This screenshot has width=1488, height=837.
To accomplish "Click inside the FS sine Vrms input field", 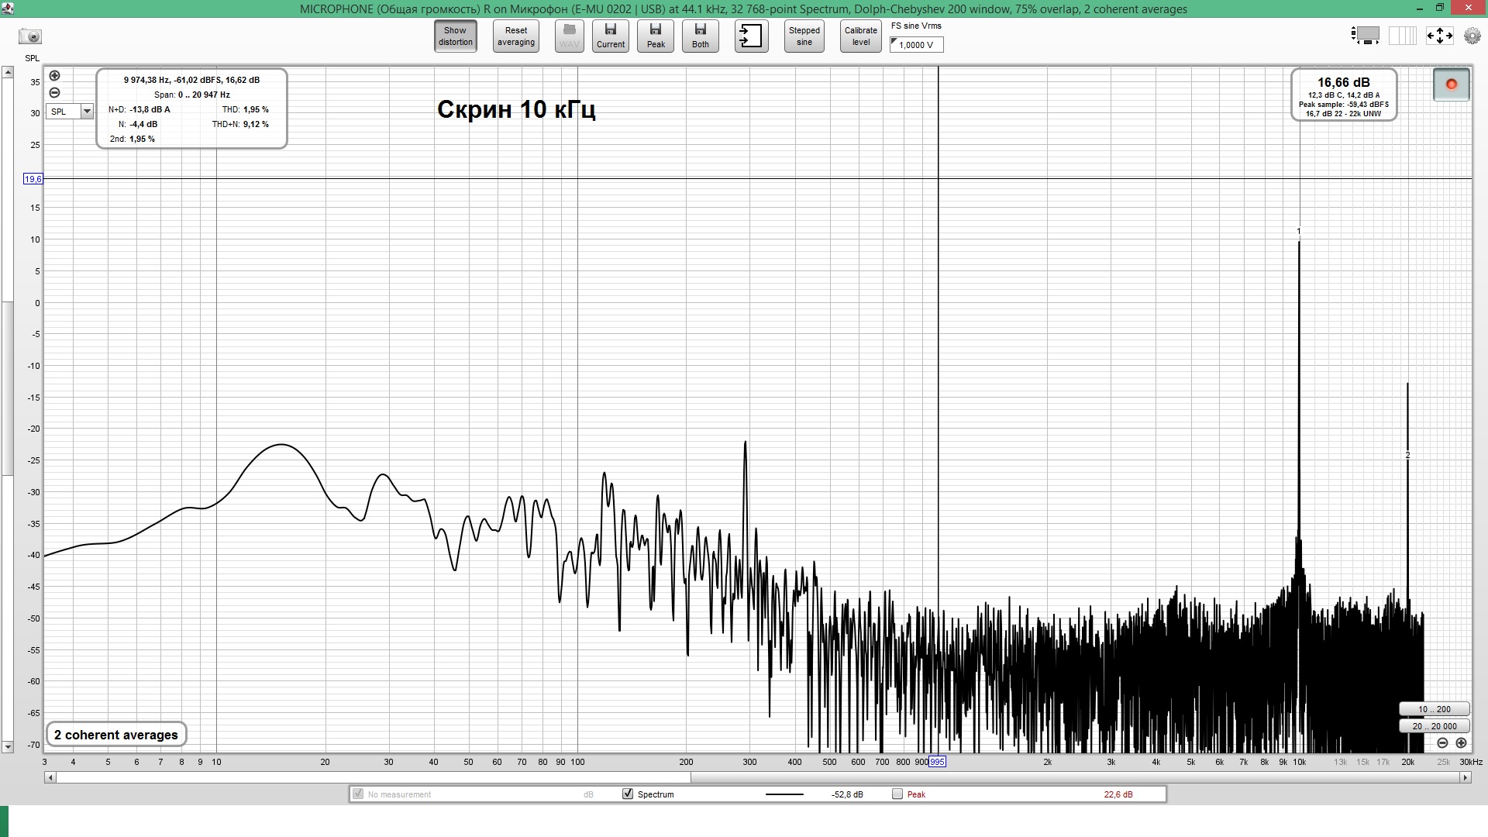I will tap(919, 45).
